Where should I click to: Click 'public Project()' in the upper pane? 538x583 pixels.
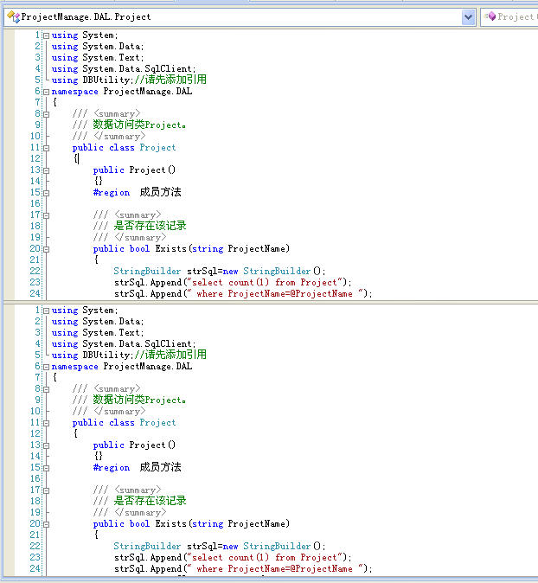[134, 170]
